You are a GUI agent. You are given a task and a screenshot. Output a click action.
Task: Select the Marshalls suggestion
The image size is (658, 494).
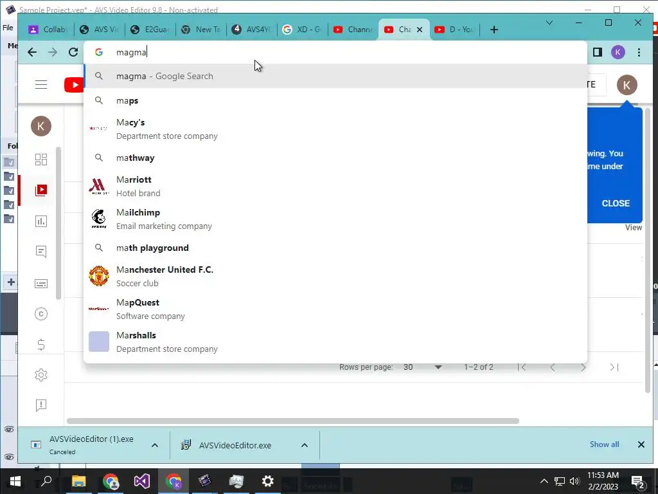click(335, 342)
